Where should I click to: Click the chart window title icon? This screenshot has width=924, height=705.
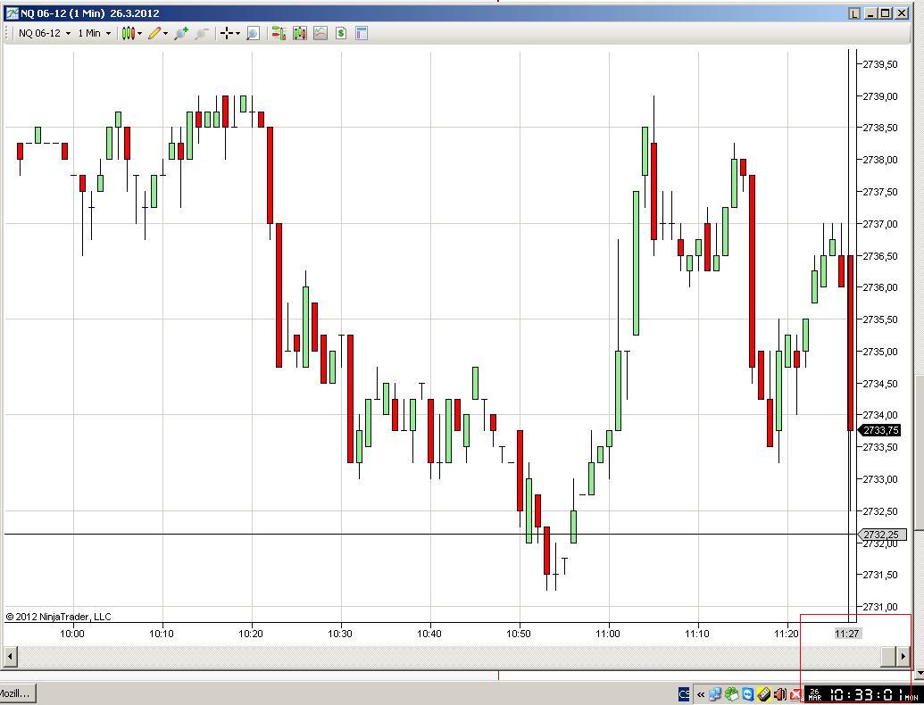[x=12, y=13]
